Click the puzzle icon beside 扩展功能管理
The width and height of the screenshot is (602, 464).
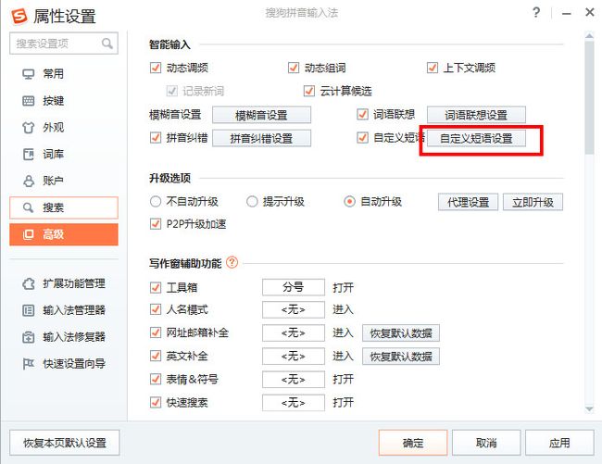click(x=29, y=284)
